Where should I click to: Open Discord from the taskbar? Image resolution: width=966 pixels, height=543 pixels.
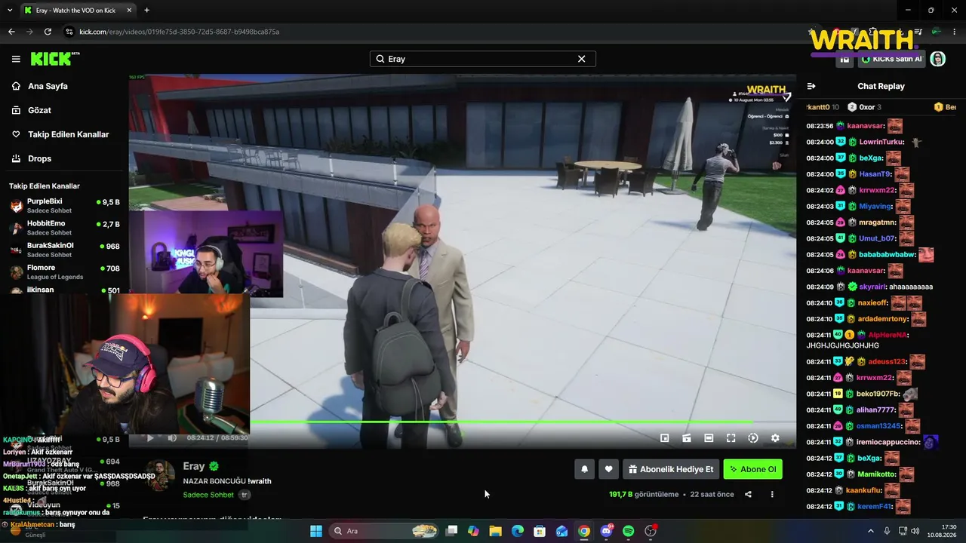(x=606, y=531)
